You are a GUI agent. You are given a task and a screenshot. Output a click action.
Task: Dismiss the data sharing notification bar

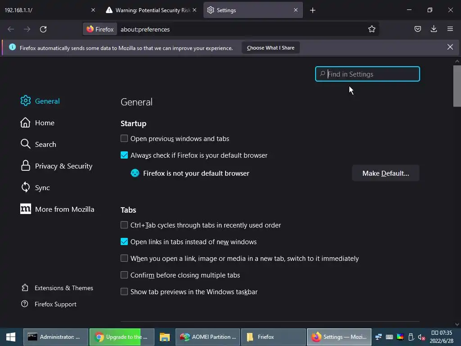click(x=450, y=47)
